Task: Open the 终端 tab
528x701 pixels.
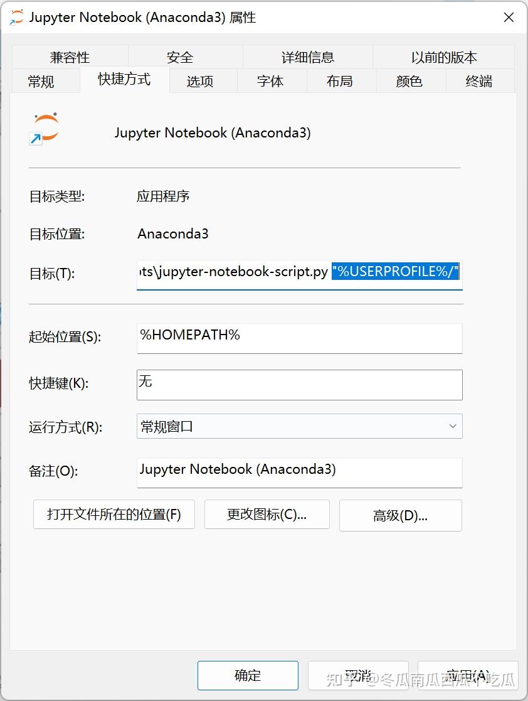Action: tap(480, 81)
